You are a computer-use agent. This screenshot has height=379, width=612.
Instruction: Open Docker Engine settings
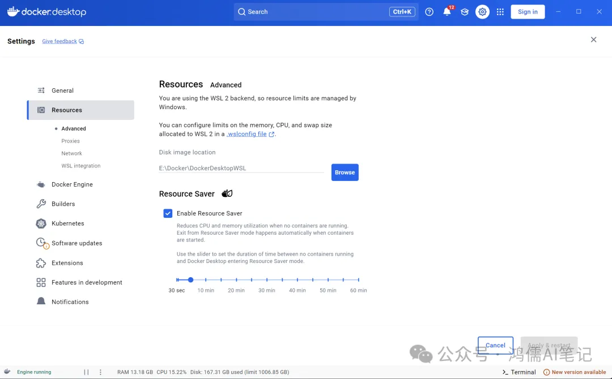coord(81,184)
